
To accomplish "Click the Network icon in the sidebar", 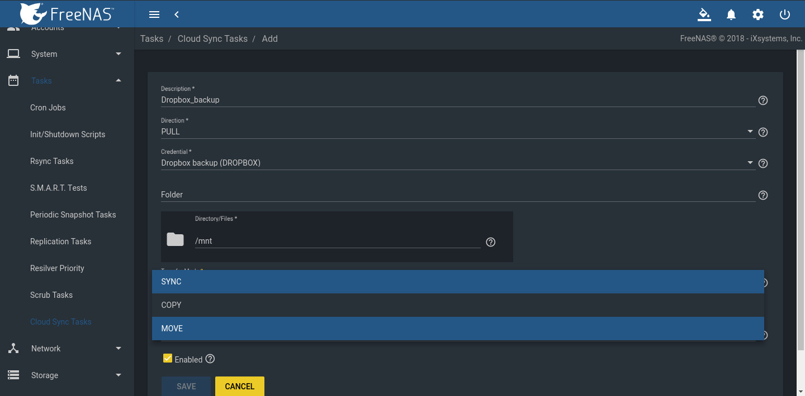I will [x=13, y=349].
